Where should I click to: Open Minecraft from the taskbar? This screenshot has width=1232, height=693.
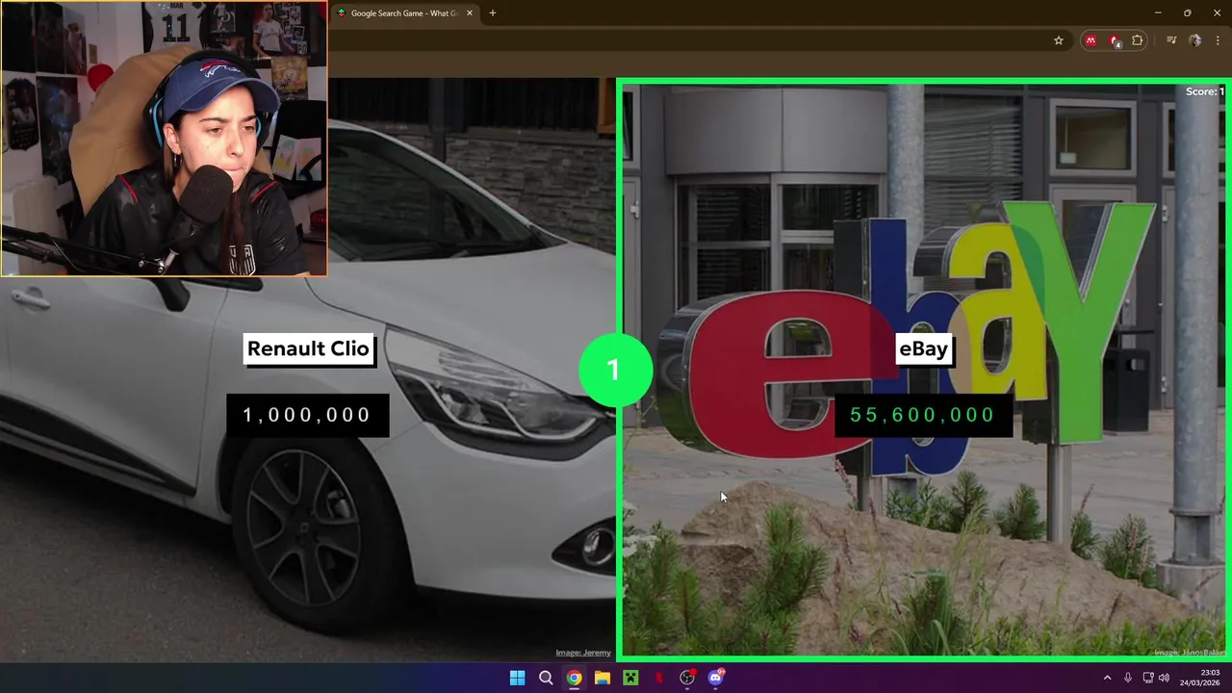pos(630,678)
